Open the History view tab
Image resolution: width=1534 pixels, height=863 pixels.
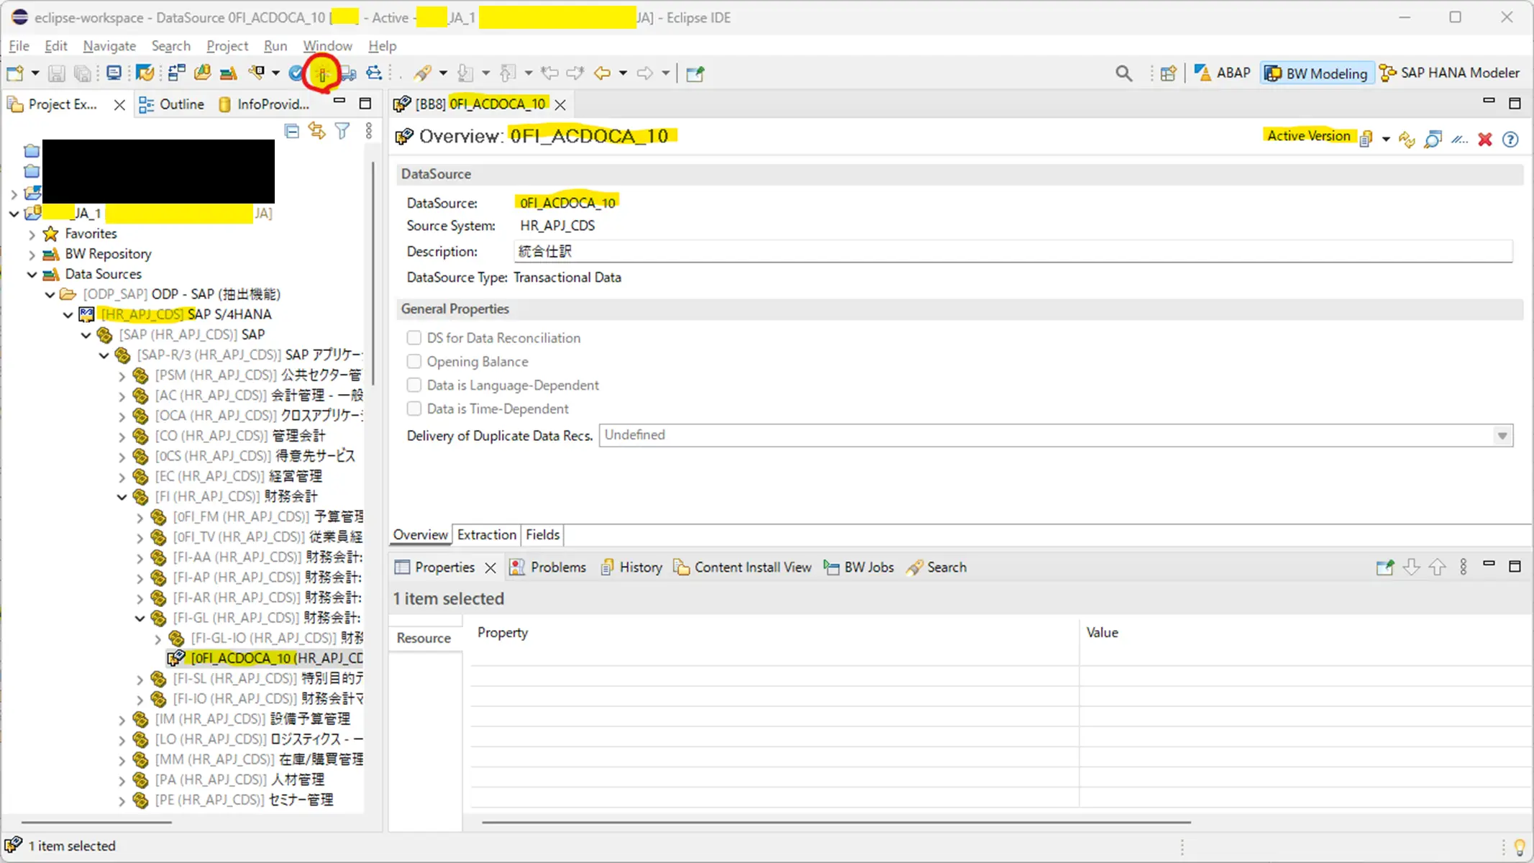click(x=631, y=567)
